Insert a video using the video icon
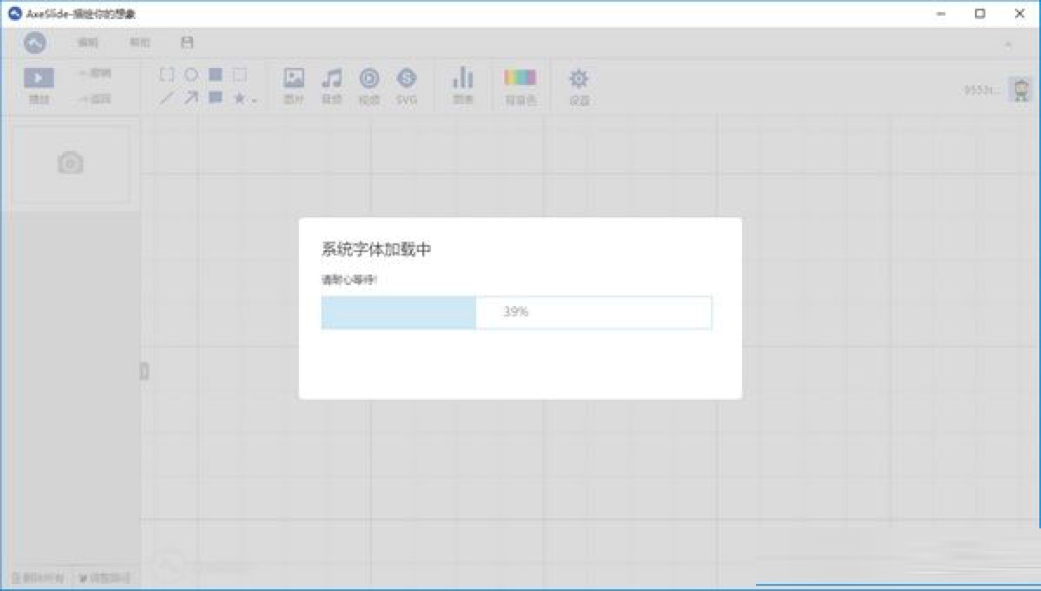The height and width of the screenshot is (591, 1041). pyautogui.click(x=369, y=86)
